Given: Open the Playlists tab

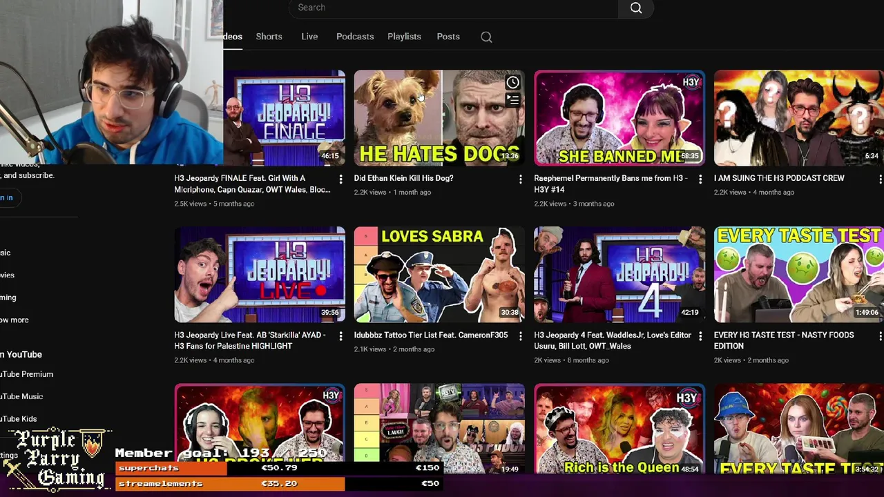Looking at the screenshot, I should (x=404, y=37).
